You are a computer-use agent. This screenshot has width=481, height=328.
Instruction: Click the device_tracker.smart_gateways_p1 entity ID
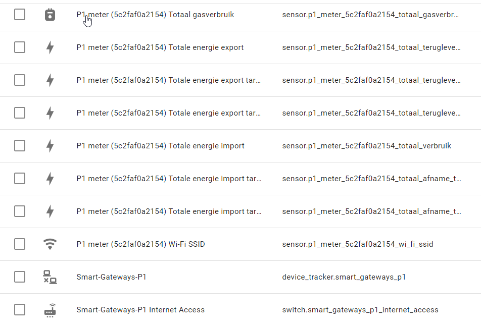344,277
